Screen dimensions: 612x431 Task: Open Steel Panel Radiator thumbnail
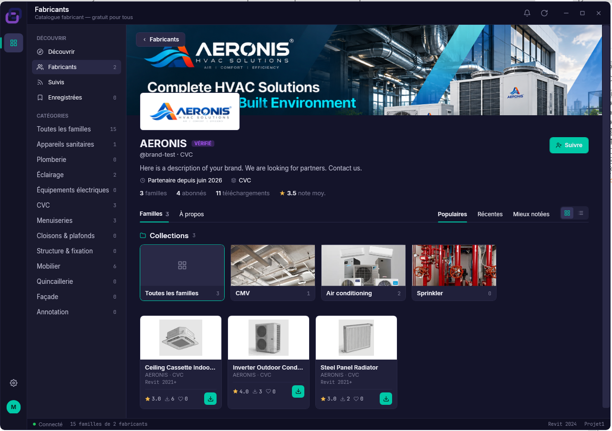(356, 338)
